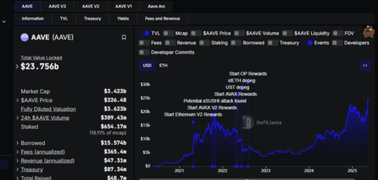Show the Developers series

337,43
